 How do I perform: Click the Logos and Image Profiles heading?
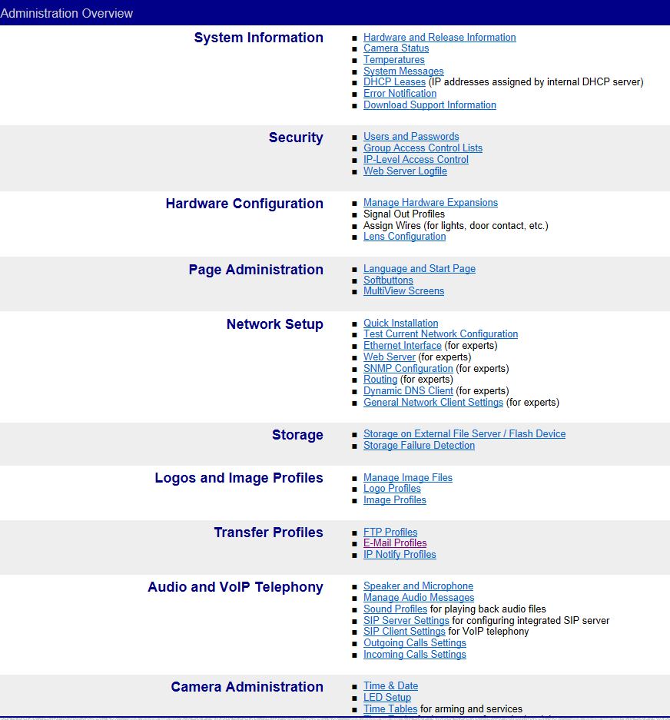[239, 479]
